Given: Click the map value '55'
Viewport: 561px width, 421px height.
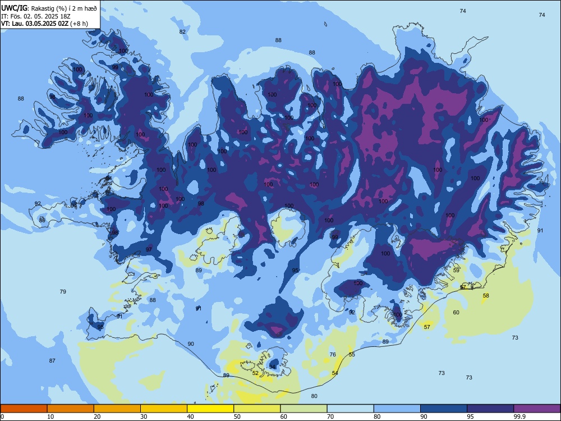Looking at the screenshot, I should click(352, 354).
